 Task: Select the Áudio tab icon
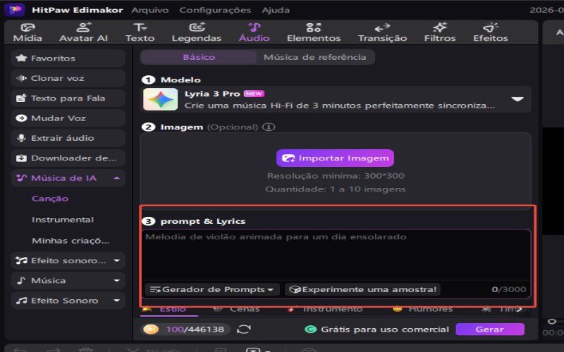click(255, 27)
